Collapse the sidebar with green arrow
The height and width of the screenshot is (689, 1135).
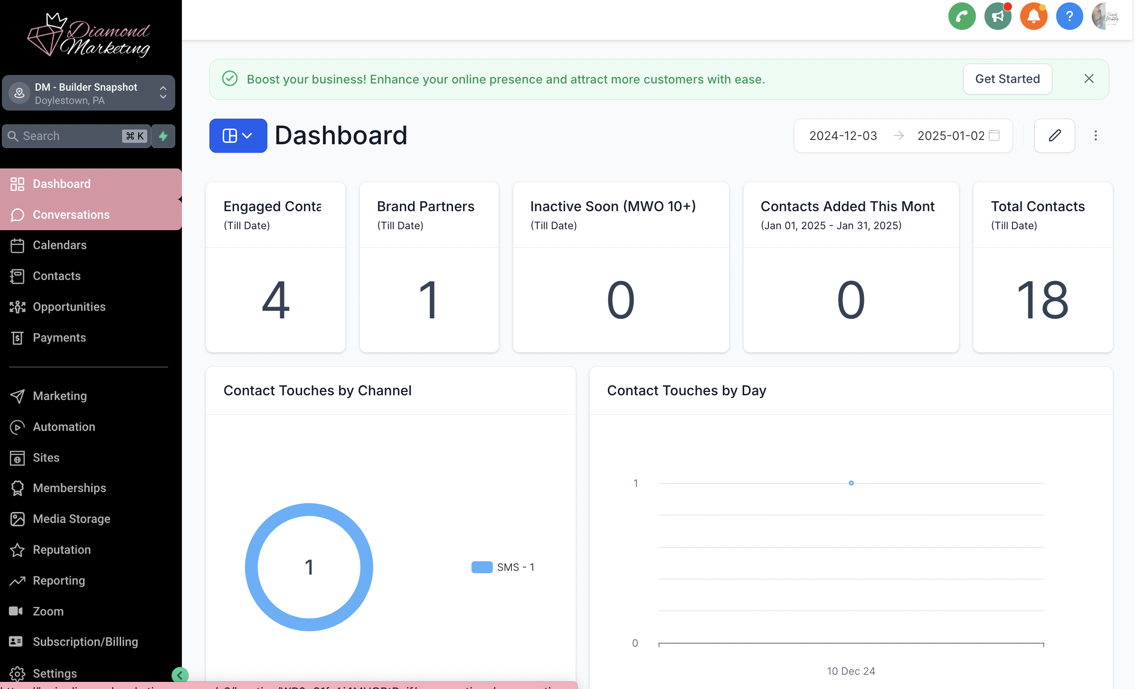pos(180,674)
